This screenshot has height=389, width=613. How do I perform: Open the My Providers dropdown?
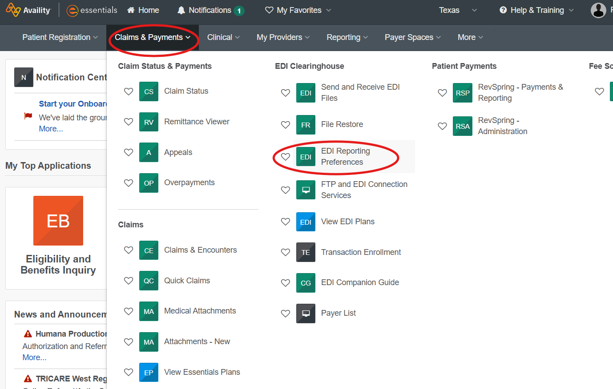pos(283,37)
